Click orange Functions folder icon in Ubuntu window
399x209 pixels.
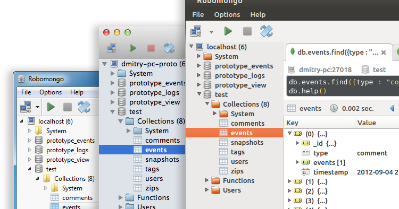pyautogui.click(x=216, y=181)
